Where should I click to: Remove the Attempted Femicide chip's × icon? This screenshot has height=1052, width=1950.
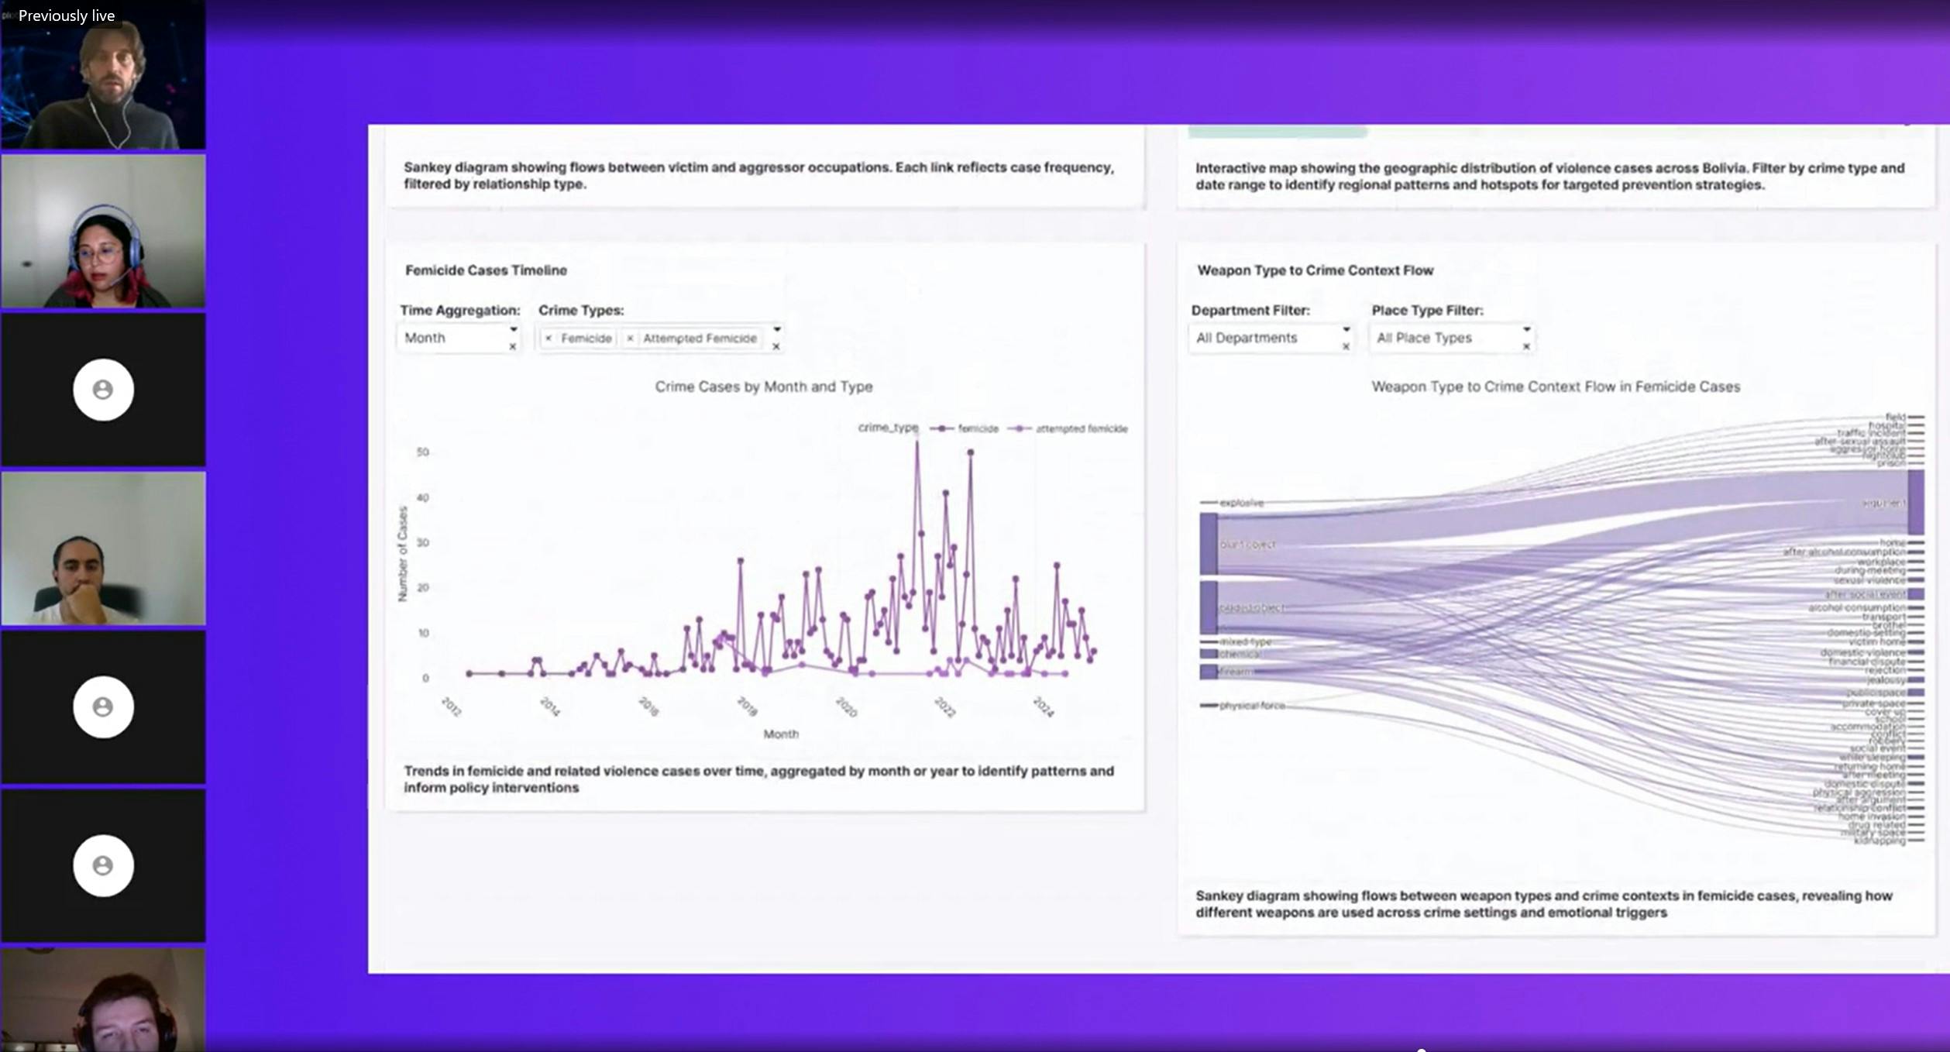[631, 339]
